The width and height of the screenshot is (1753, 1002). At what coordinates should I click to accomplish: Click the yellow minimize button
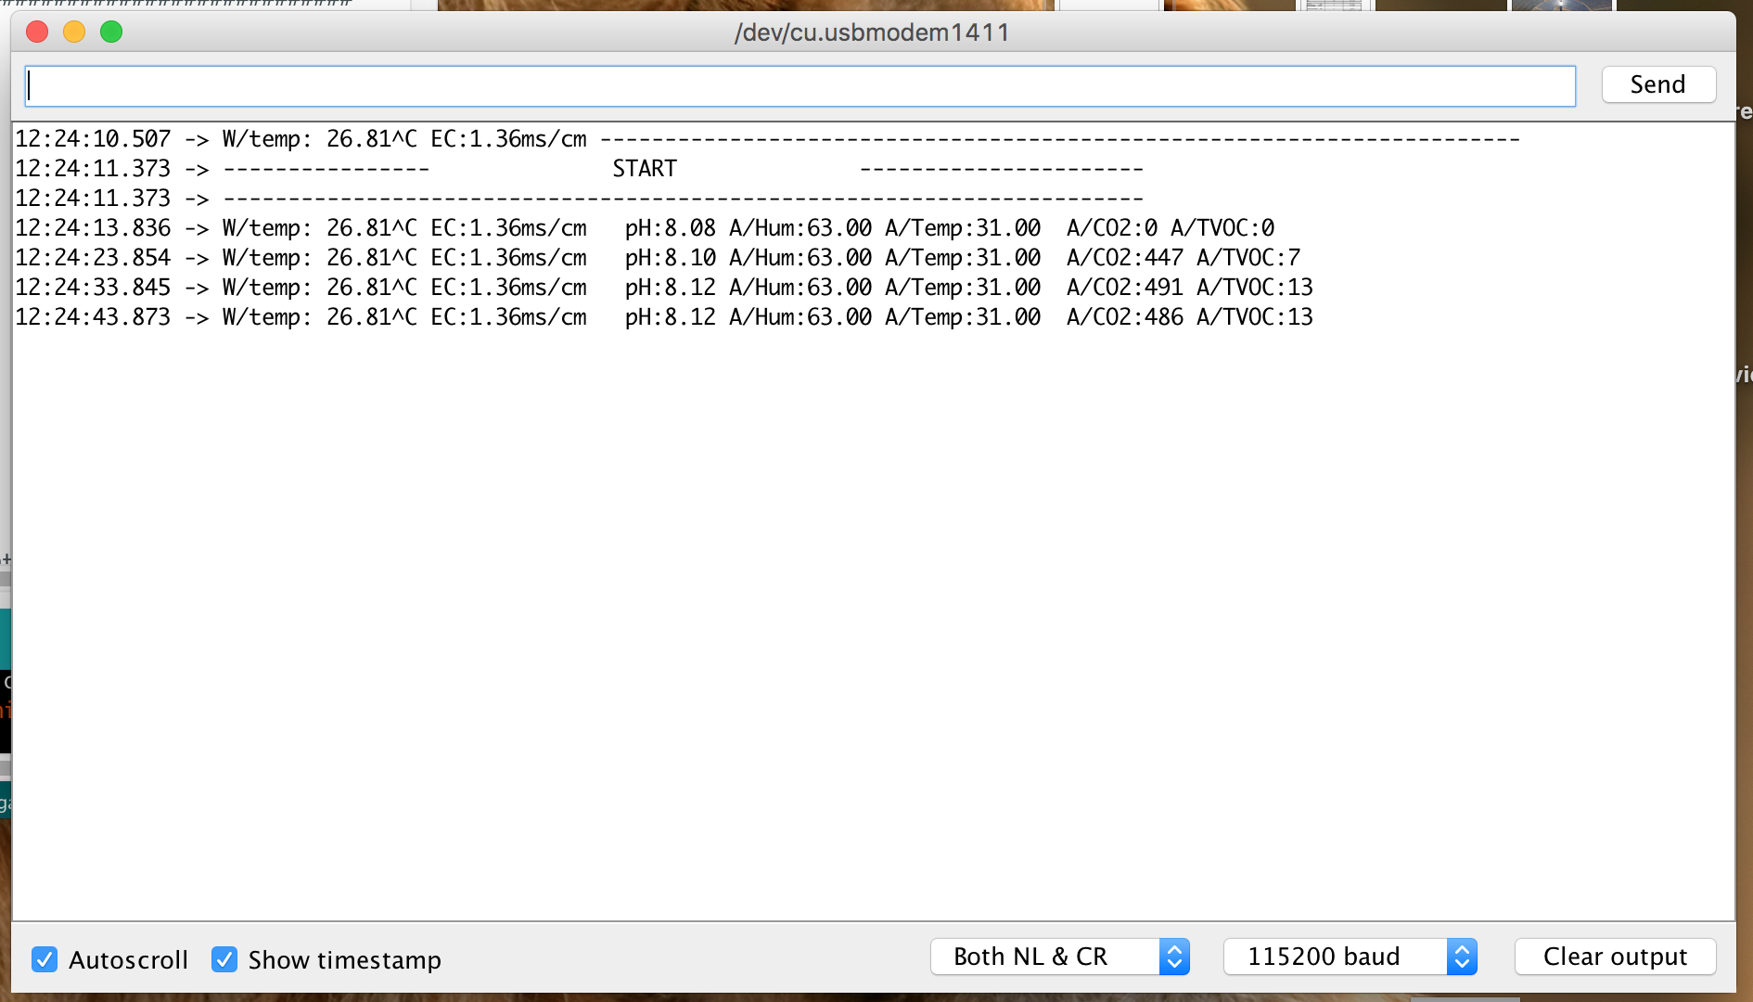coord(74,31)
